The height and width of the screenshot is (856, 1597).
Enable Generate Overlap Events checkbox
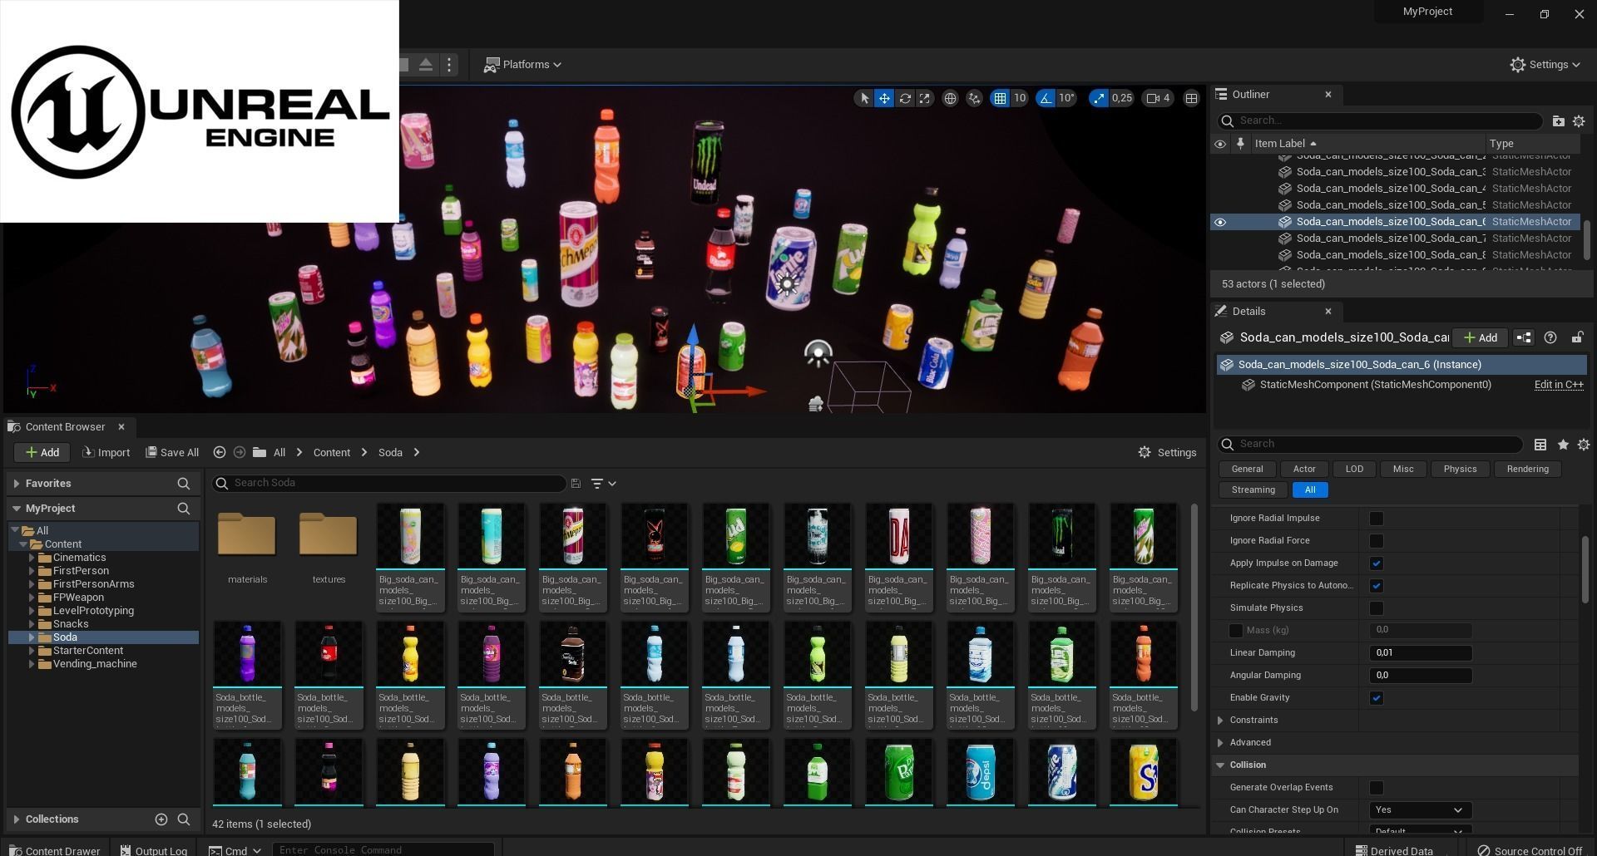[x=1377, y=788]
